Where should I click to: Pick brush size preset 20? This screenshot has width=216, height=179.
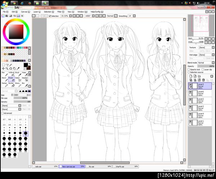point(26,134)
